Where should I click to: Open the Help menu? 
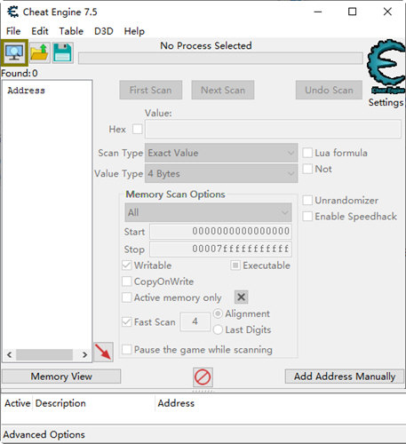tap(134, 31)
